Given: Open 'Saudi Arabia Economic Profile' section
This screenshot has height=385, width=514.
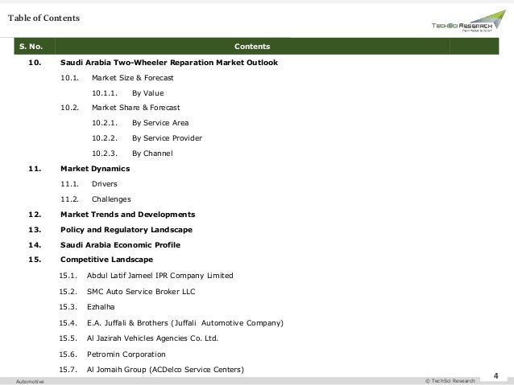Looking at the screenshot, I should pos(120,245).
